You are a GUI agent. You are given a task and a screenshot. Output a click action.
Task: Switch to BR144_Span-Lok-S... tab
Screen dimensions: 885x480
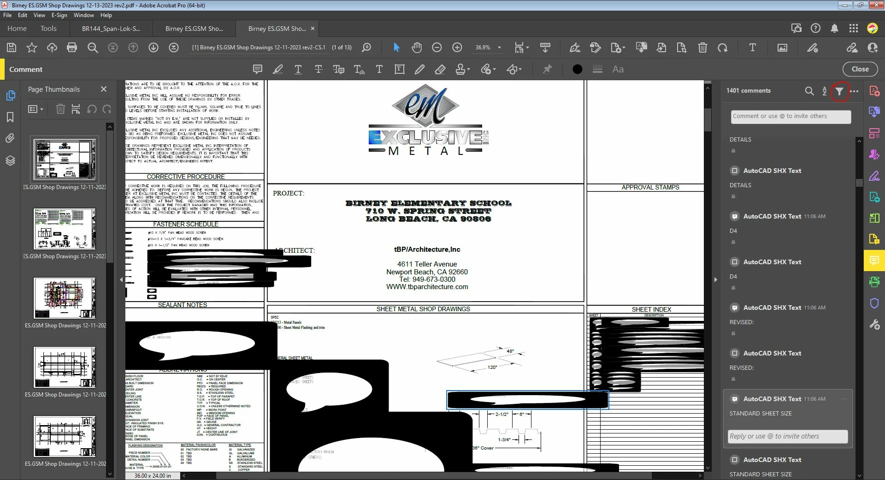tap(111, 29)
